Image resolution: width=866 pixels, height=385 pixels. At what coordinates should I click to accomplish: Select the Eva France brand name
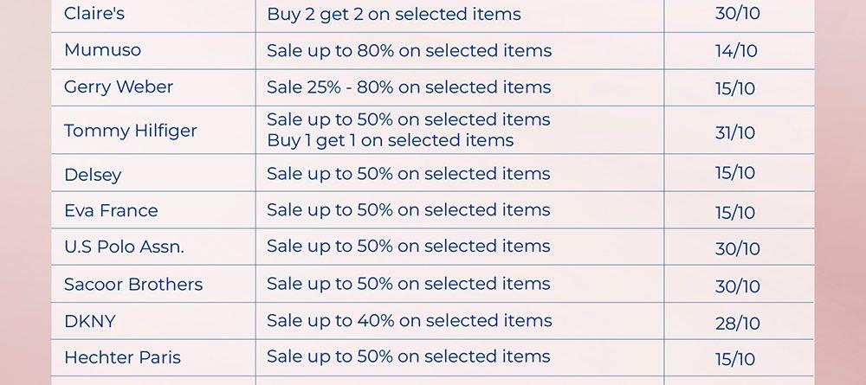(x=111, y=211)
